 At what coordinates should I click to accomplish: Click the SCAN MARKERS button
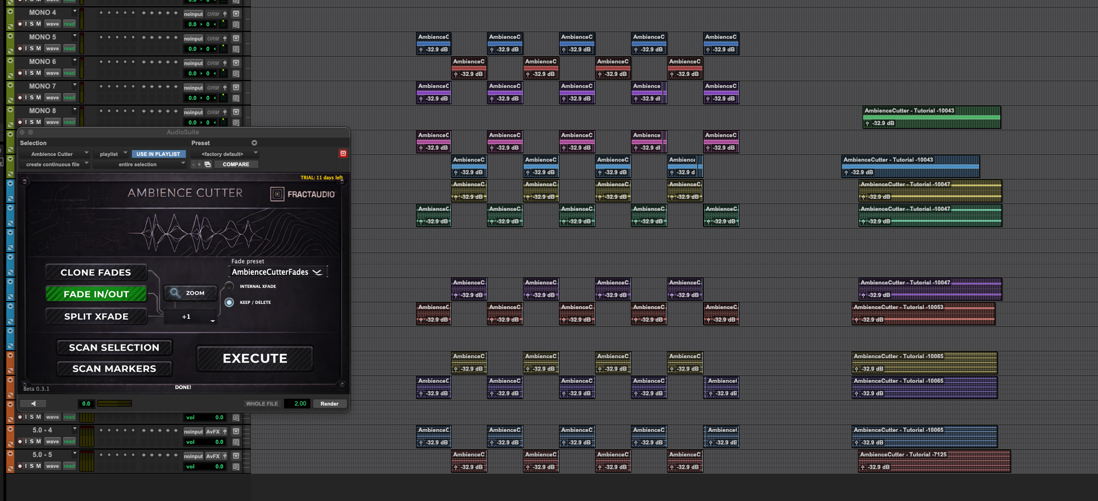pyautogui.click(x=114, y=369)
